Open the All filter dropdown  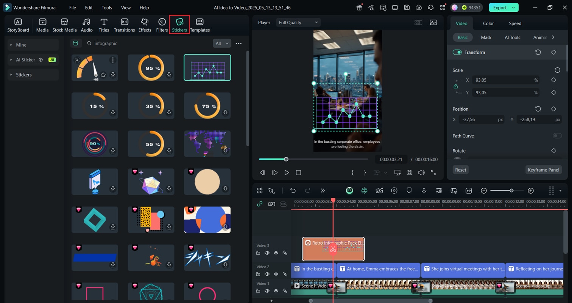point(222,44)
